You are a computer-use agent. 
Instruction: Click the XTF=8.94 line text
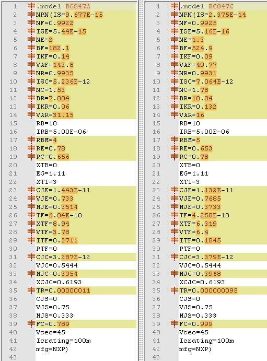[x=53, y=223]
